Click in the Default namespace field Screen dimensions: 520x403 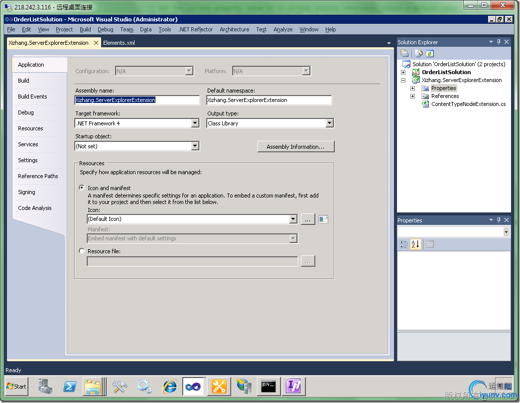(269, 100)
